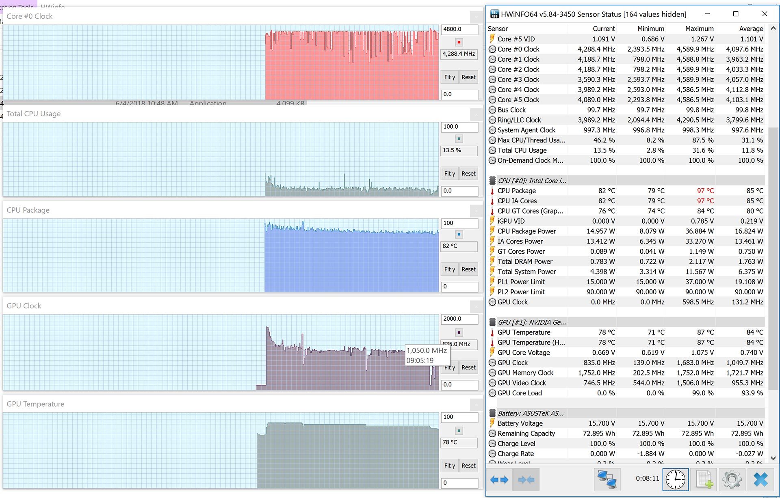Close the Core #0 Clock graph panel
This screenshot has height=498, width=780.
tap(476, 17)
